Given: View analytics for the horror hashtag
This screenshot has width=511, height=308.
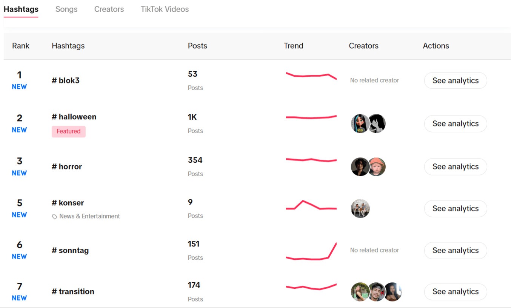Looking at the screenshot, I should 456,166.
